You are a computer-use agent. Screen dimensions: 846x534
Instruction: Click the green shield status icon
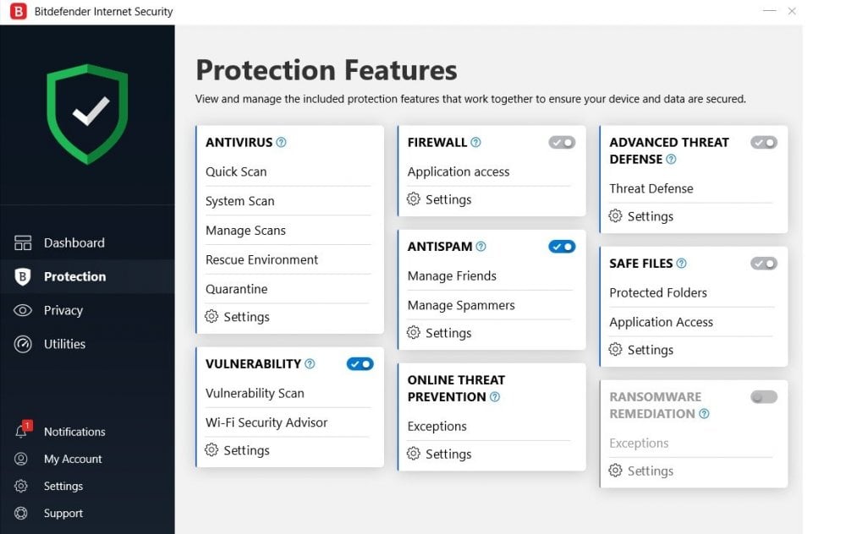point(87,114)
